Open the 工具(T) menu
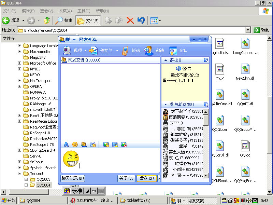 coord(84,11)
